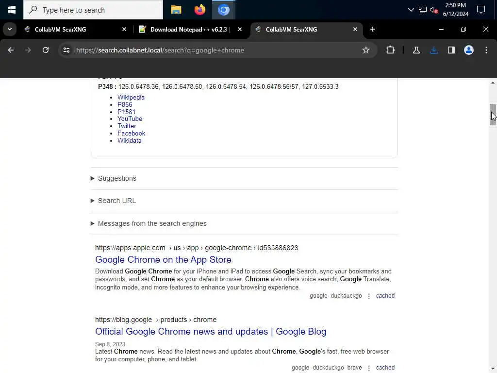Close the Download Notepad++ tab

240,29
